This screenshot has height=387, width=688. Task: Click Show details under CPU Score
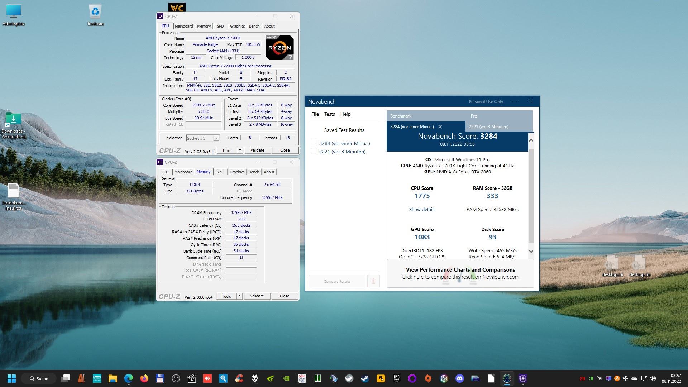pyautogui.click(x=422, y=210)
